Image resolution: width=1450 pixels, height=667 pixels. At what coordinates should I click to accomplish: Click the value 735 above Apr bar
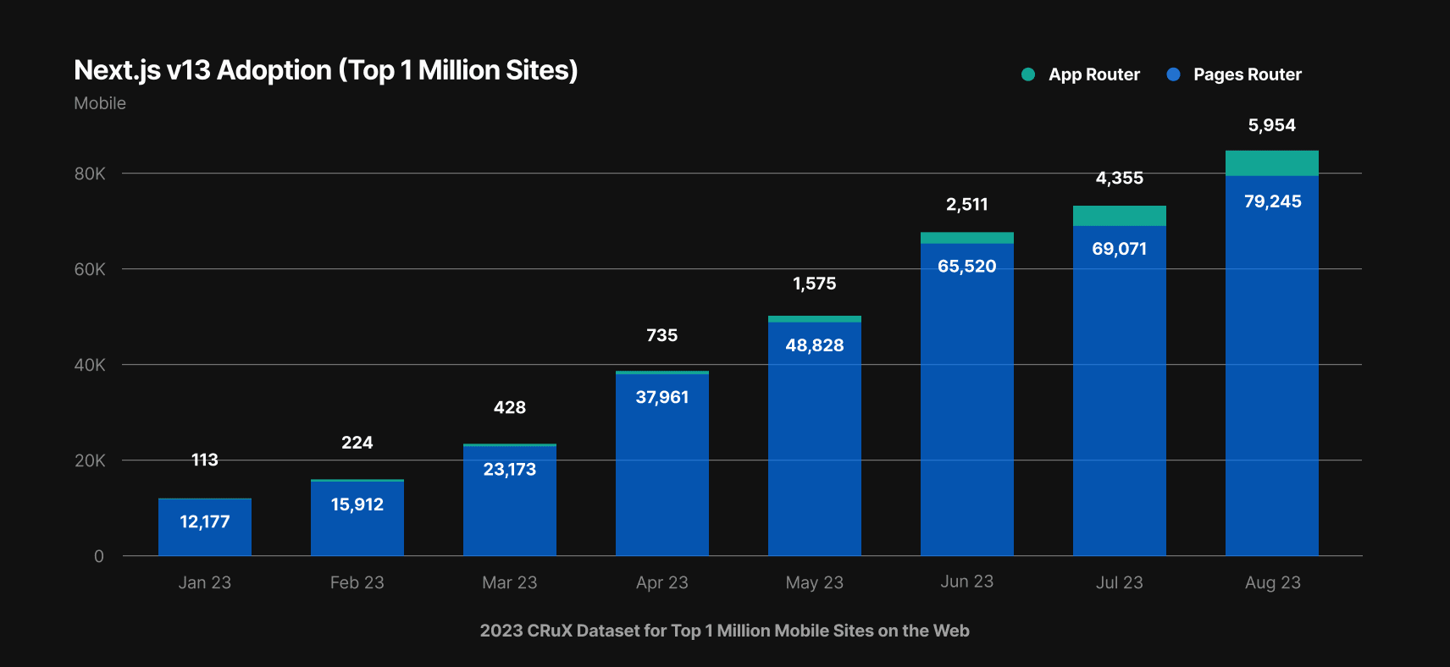[x=662, y=335]
